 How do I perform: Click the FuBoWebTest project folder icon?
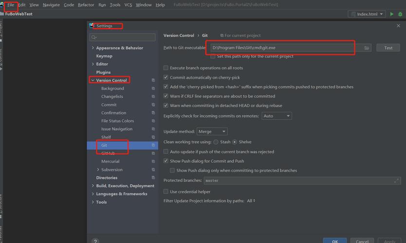pos(2,14)
